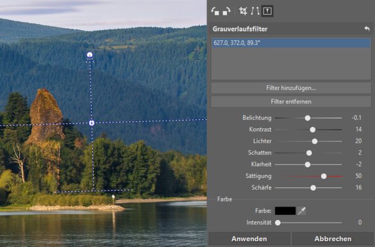Click the Intensität slider handle
Viewport: 375px width, 247px height.
click(278, 223)
